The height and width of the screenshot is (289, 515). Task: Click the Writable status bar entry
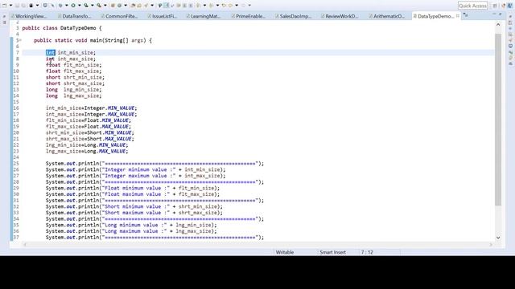(x=284, y=252)
